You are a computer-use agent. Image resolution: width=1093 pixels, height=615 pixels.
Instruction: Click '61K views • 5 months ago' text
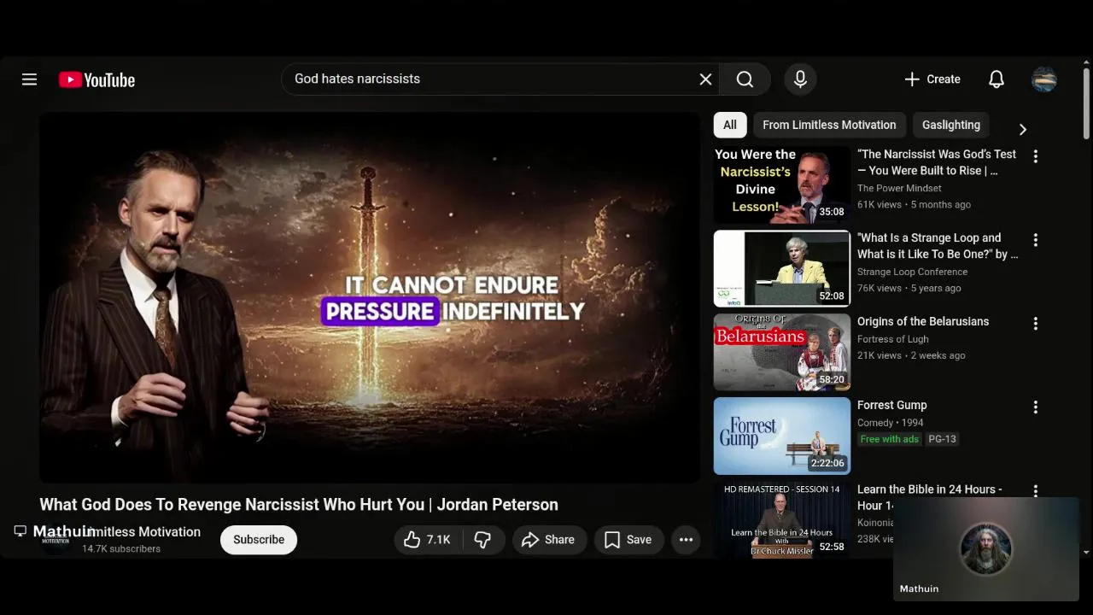pyautogui.click(x=914, y=205)
